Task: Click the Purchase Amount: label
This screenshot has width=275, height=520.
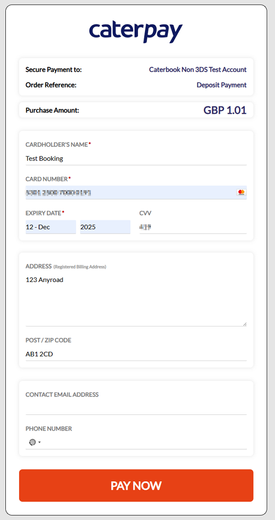Action: point(52,110)
